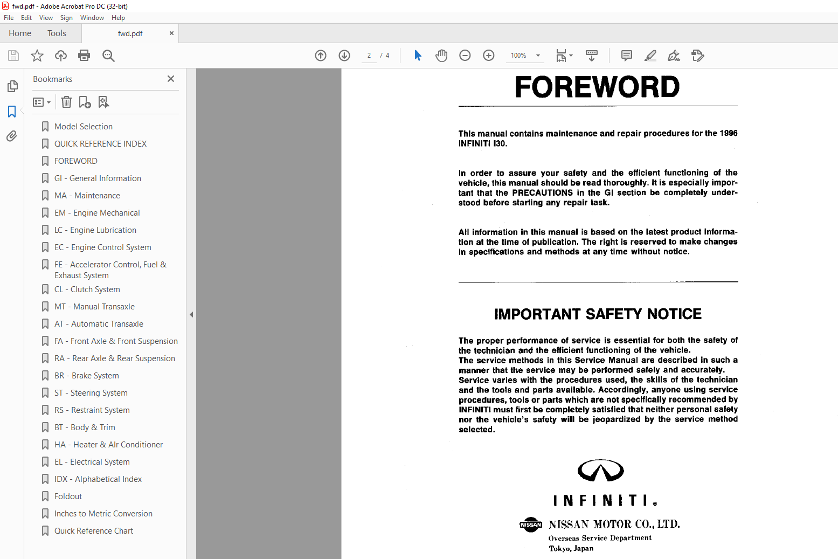Screen dimensions: 838x559
Task: Switch to the Home tab
Action: (x=20, y=33)
